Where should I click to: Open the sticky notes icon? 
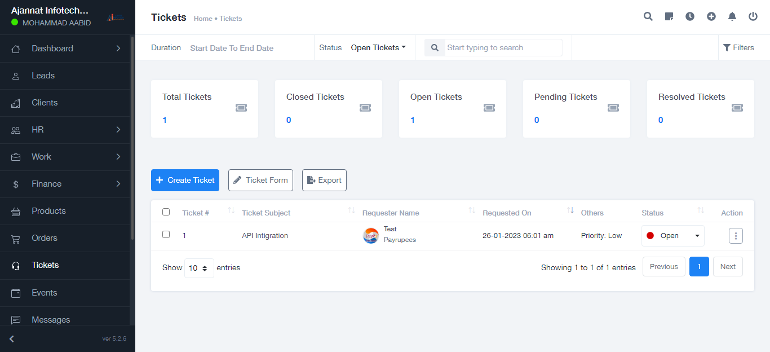pyautogui.click(x=669, y=16)
